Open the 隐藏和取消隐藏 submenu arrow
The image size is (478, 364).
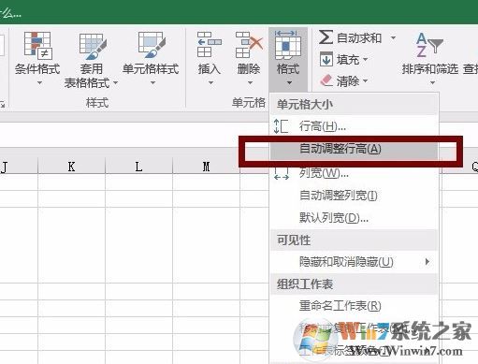point(427,261)
